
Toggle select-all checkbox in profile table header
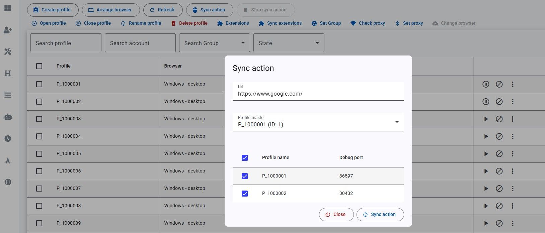coord(39,66)
